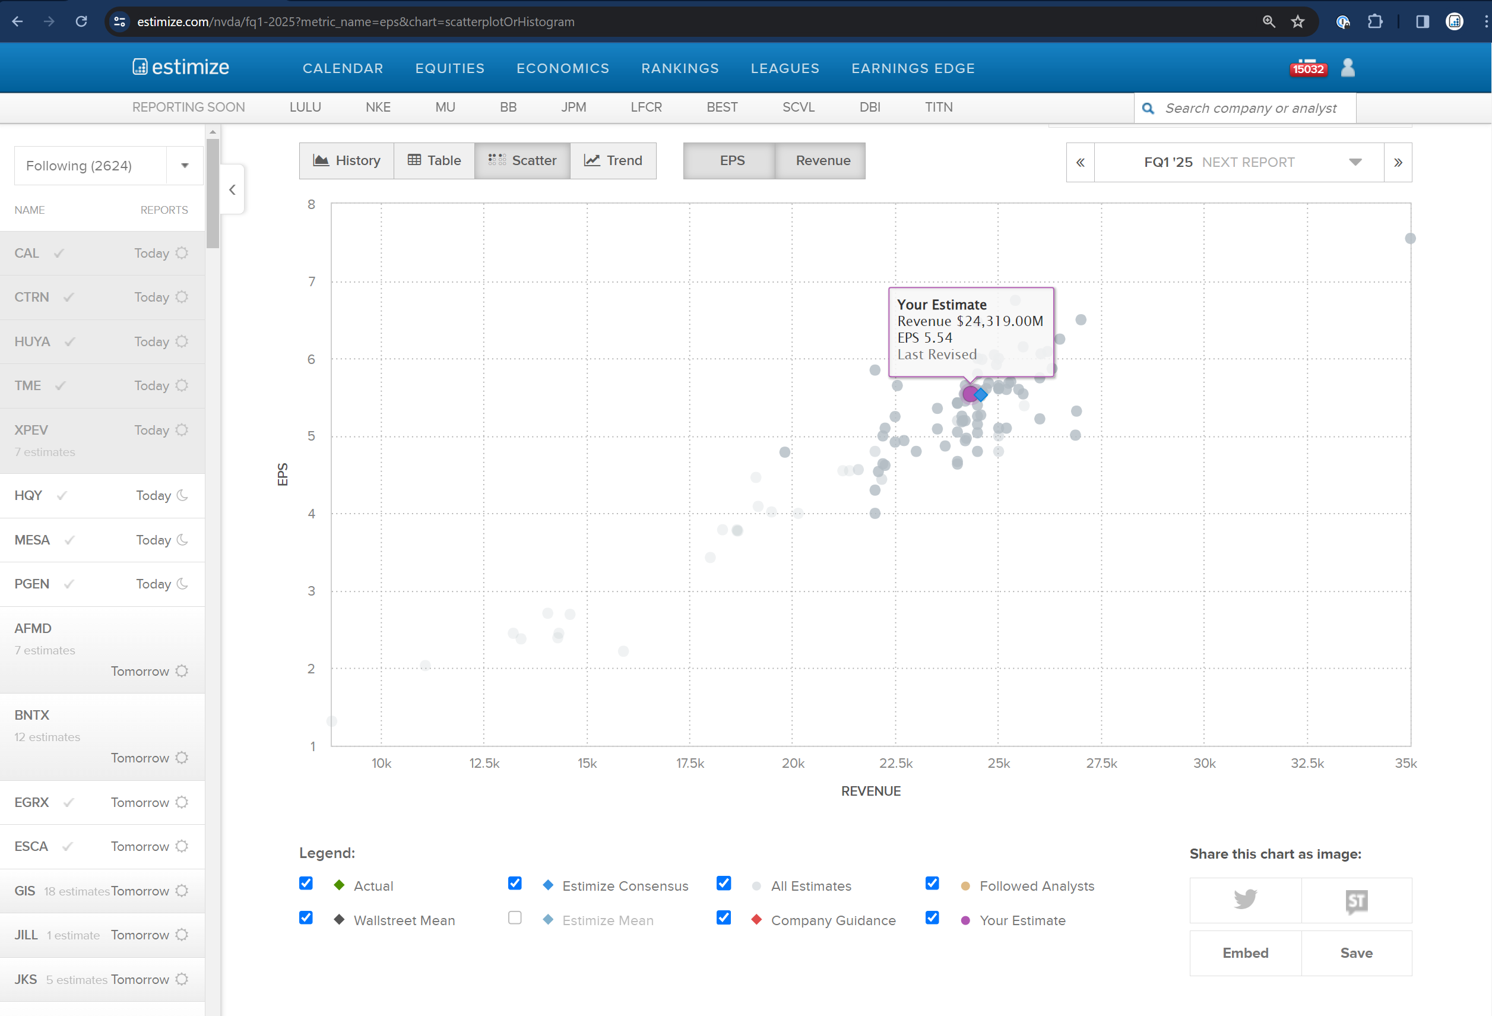Click the estimize logo

180,67
